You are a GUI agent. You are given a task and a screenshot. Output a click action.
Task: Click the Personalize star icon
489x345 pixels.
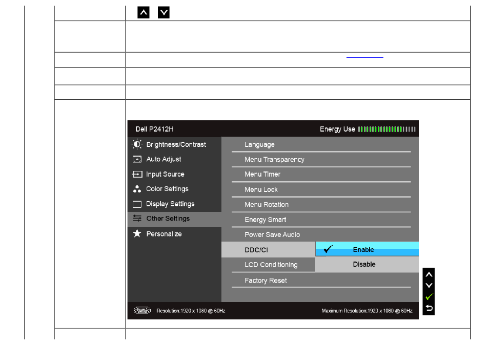tap(137, 233)
